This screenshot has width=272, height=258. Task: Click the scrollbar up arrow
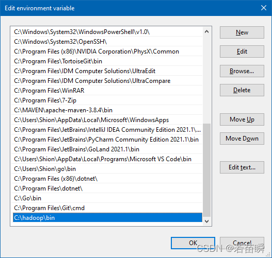click(206, 31)
